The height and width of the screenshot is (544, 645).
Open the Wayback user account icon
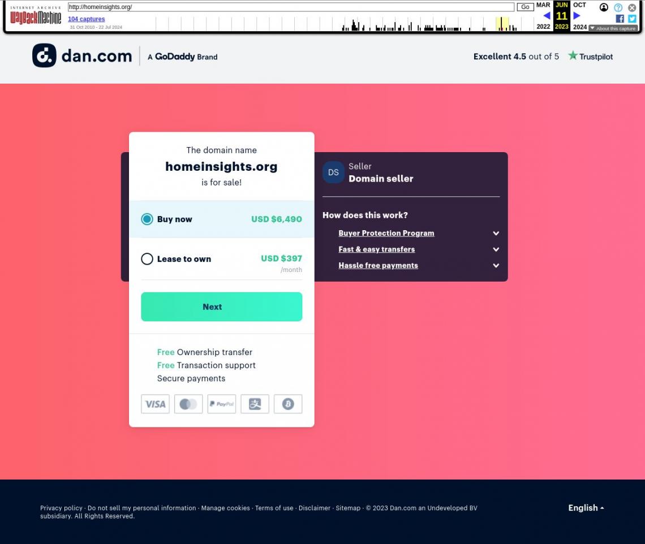pyautogui.click(x=604, y=7)
